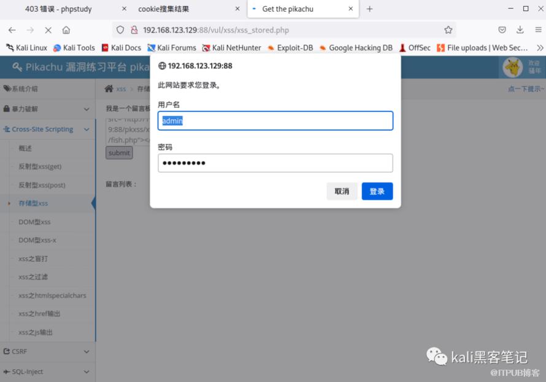Viewport: 546px width, 382px height.
Task: Minimize the browser window
Action: pyautogui.click(x=510, y=9)
